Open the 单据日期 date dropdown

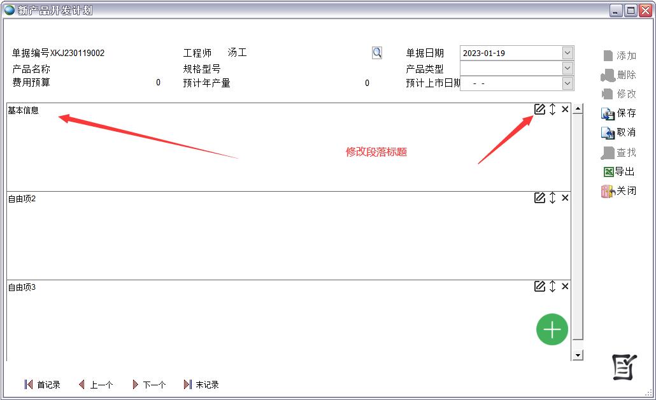tap(567, 53)
